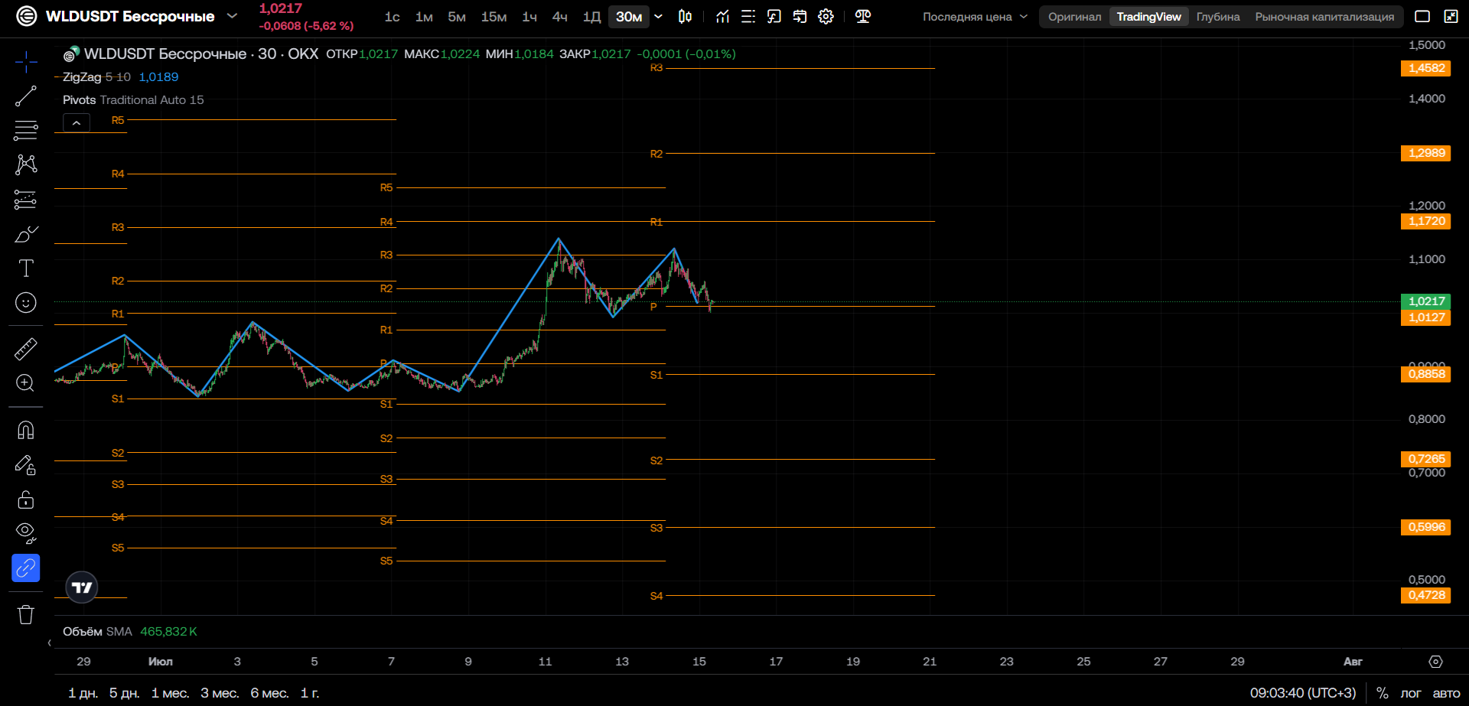Activate the zoom in tool

25,383
